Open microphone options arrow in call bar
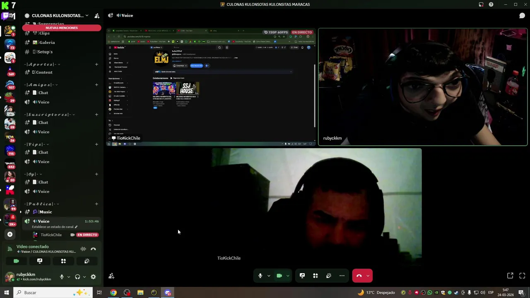Viewport: 530px width, 298px height. click(x=269, y=276)
